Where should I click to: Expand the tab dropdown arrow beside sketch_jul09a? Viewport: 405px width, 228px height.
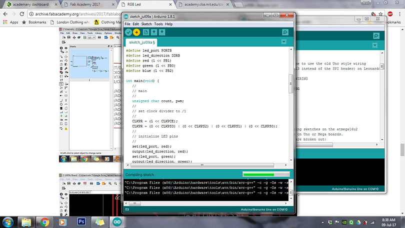[283, 42]
